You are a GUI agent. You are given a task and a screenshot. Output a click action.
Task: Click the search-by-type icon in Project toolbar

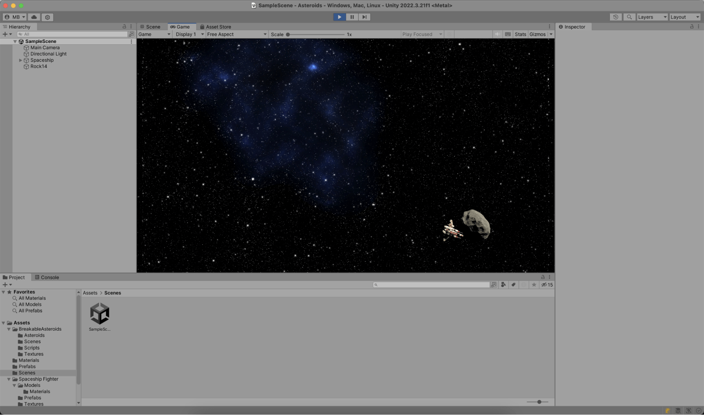click(x=503, y=285)
